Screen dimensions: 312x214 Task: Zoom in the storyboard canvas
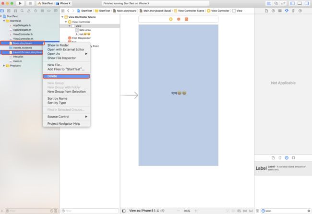[x=196, y=211]
